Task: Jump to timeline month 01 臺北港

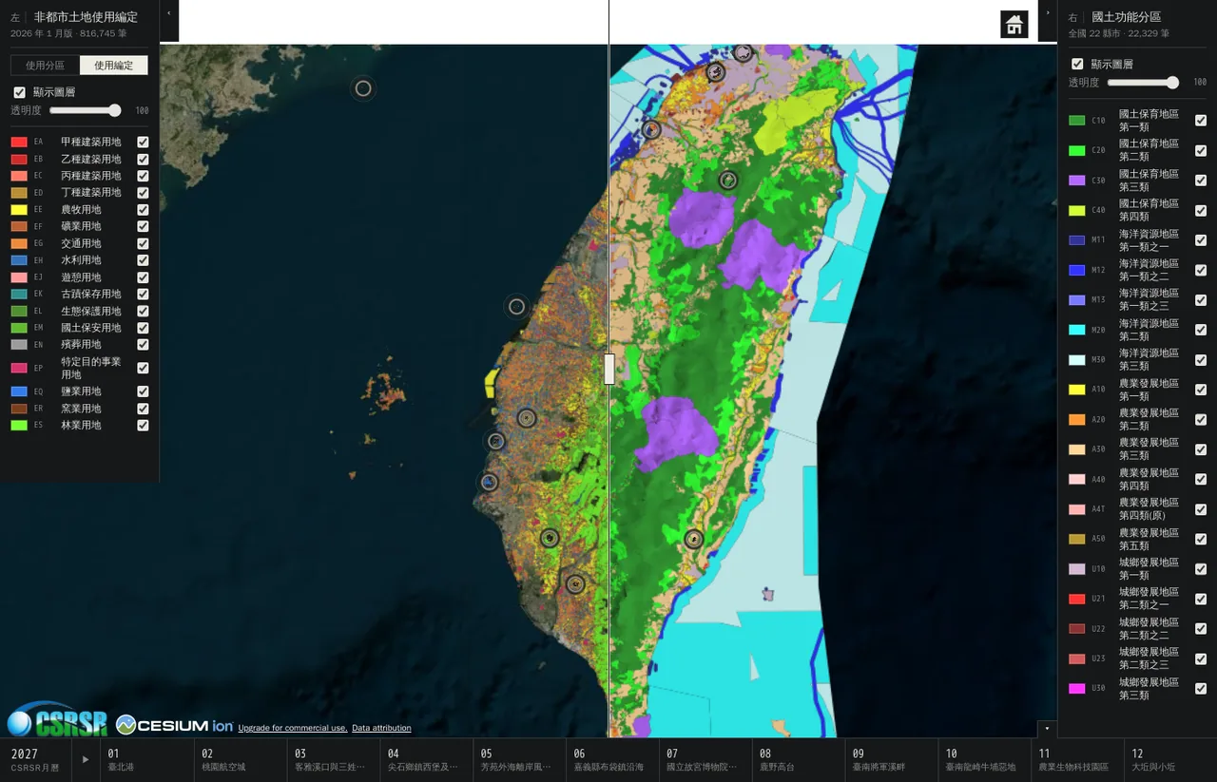Action: click(145, 760)
